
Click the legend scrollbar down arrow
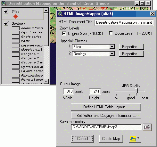tap(46, 81)
